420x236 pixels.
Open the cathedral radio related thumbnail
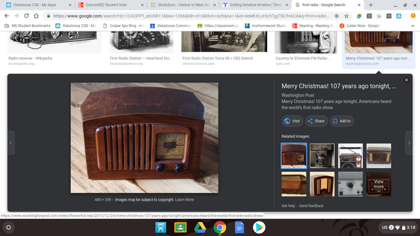pyautogui.click(x=322, y=184)
